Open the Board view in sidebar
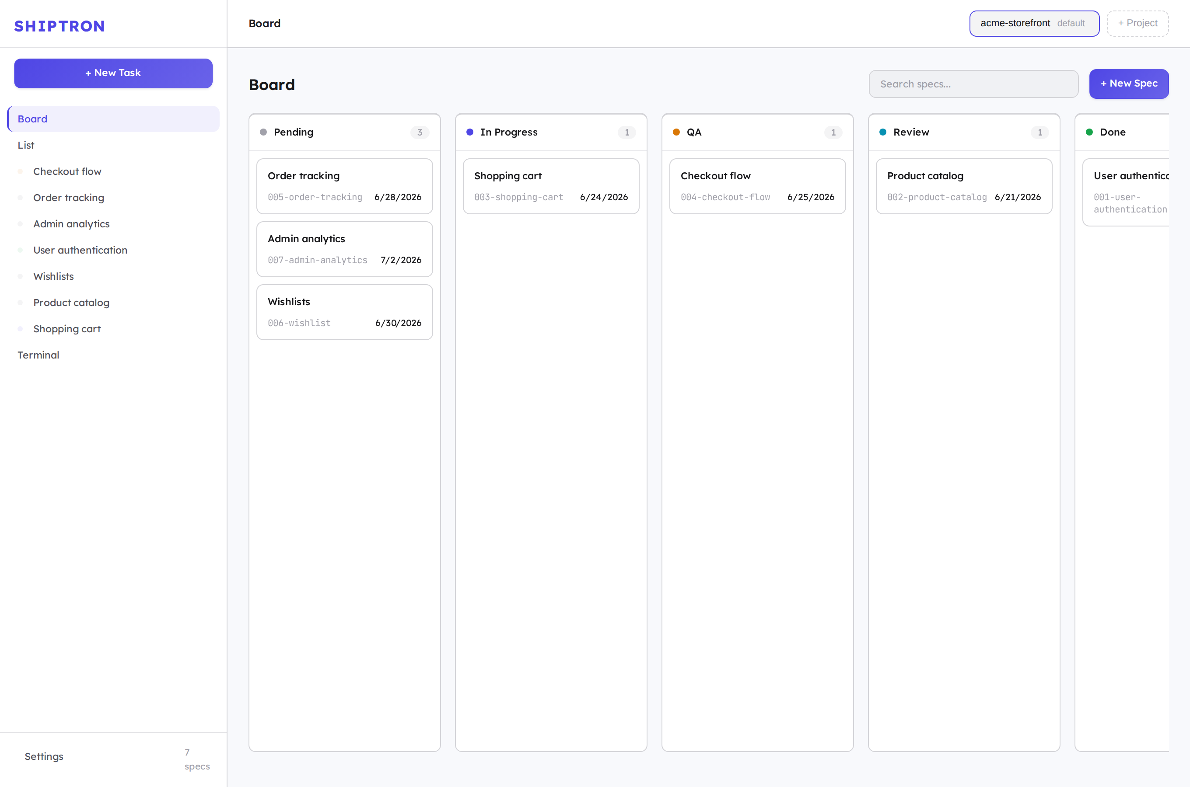 tap(113, 119)
